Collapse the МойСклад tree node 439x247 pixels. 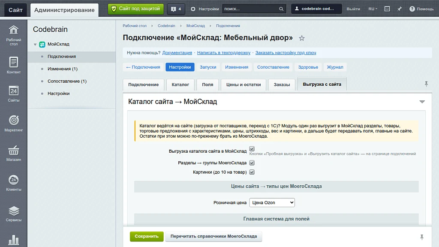pyautogui.click(x=35, y=44)
